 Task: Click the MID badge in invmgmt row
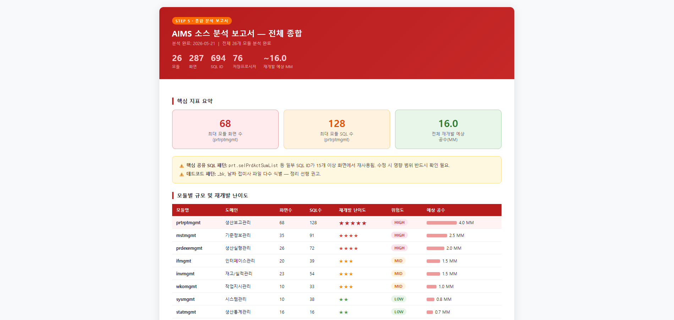pyautogui.click(x=398, y=274)
